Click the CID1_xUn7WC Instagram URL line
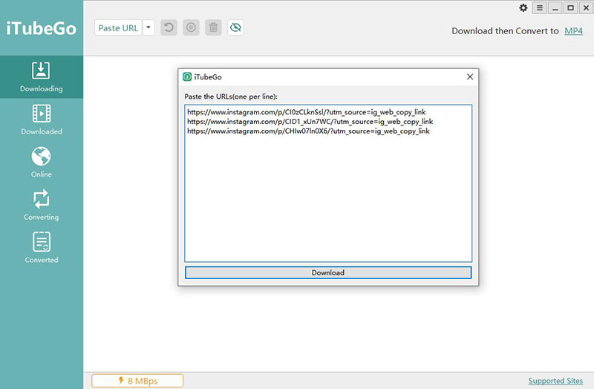Screen dimensions: 594x389 [x=310, y=122]
